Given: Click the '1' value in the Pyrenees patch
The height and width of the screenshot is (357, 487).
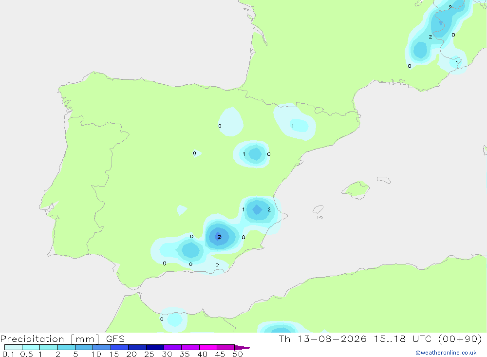Looking at the screenshot, I should click(293, 126).
